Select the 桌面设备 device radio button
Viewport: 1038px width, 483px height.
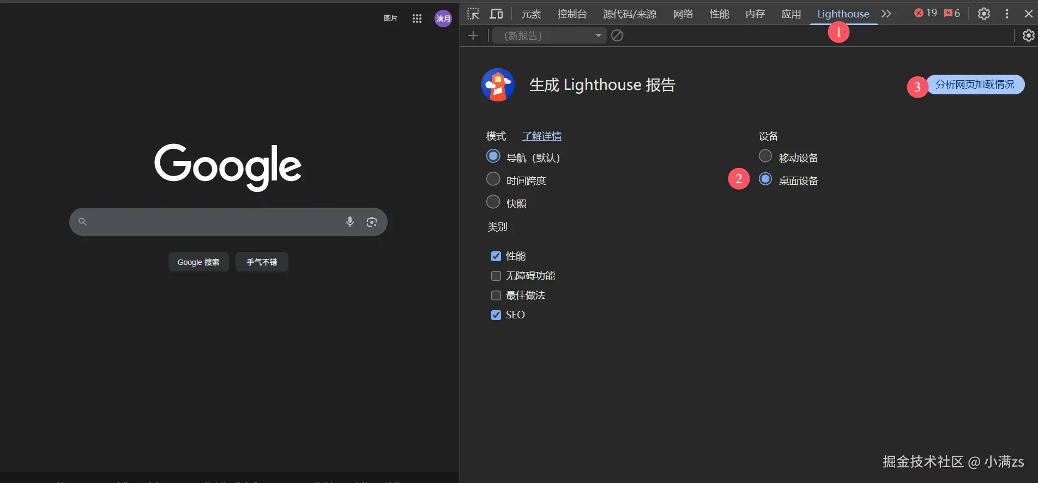point(765,179)
